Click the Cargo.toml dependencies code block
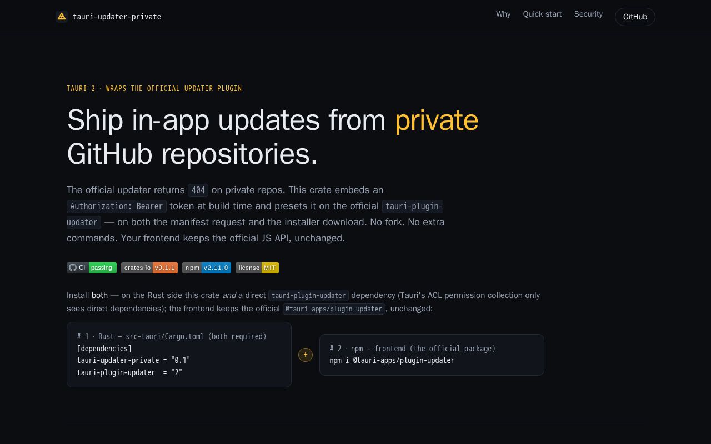 [179, 355]
